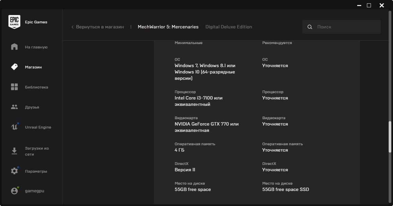Select the MechWarrior 5: Mercenaries tab

[168, 27]
